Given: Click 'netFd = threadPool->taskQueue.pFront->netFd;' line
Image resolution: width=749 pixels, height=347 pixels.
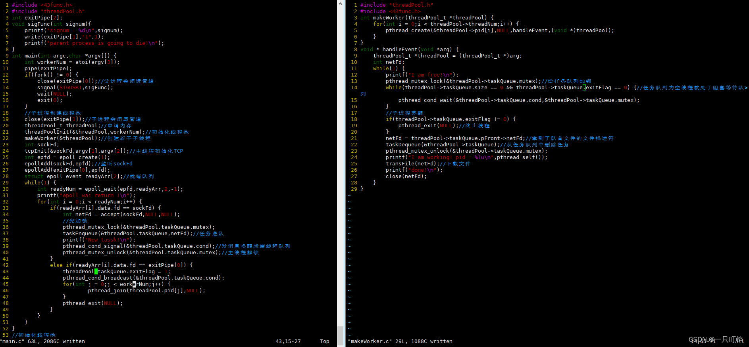Looking at the screenshot, I should point(500,138).
